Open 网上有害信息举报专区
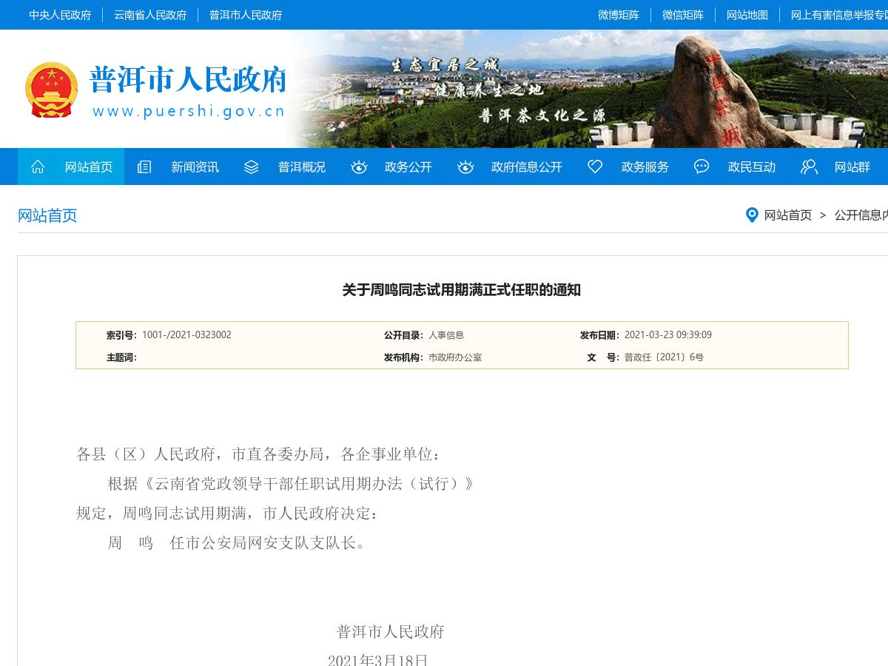Image resolution: width=888 pixels, height=666 pixels. 839,15
